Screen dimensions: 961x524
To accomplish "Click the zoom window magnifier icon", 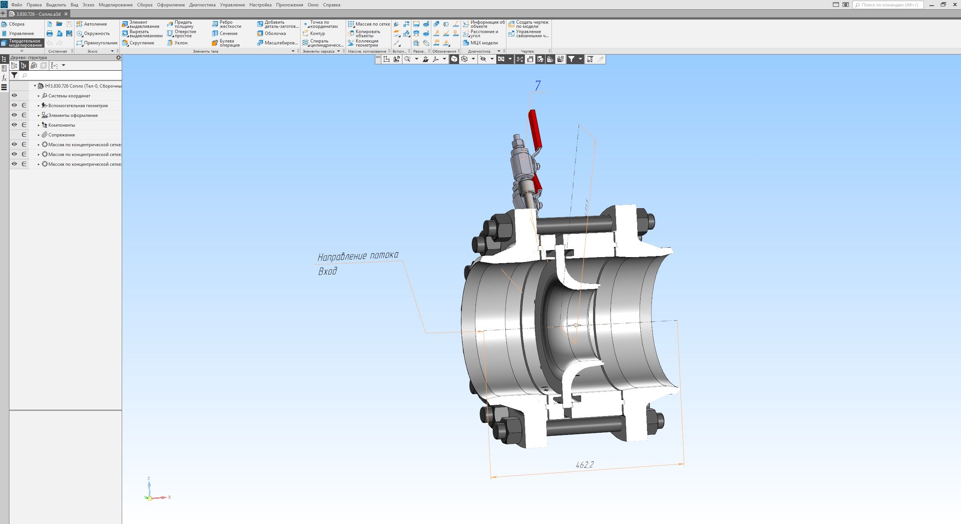I will (407, 59).
